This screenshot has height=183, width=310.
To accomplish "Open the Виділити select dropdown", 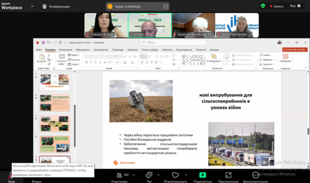I will pyautogui.click(x=267, y=64).
